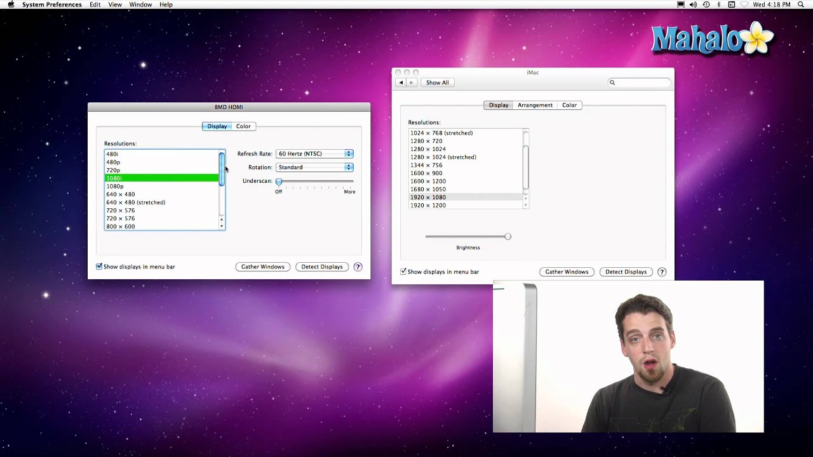
Task: Open help in the BMD HDMI window
Action: pos(358,267)
